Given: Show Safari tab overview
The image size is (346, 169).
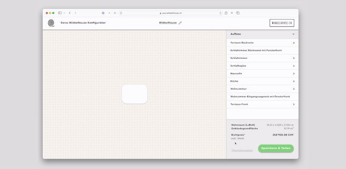Looking at the screenshot, I should [238, 13].
